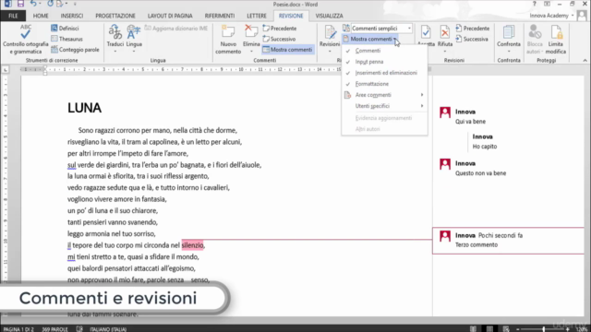Select the Questo non va bene comment
Image resolution: width=591 pixels, height=332 pixels.
tap(480, 173)
